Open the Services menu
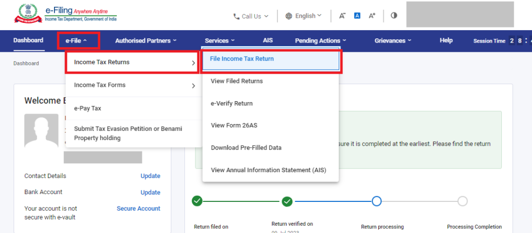The width and height of the screenshot is (532, 233). point(220,40)
